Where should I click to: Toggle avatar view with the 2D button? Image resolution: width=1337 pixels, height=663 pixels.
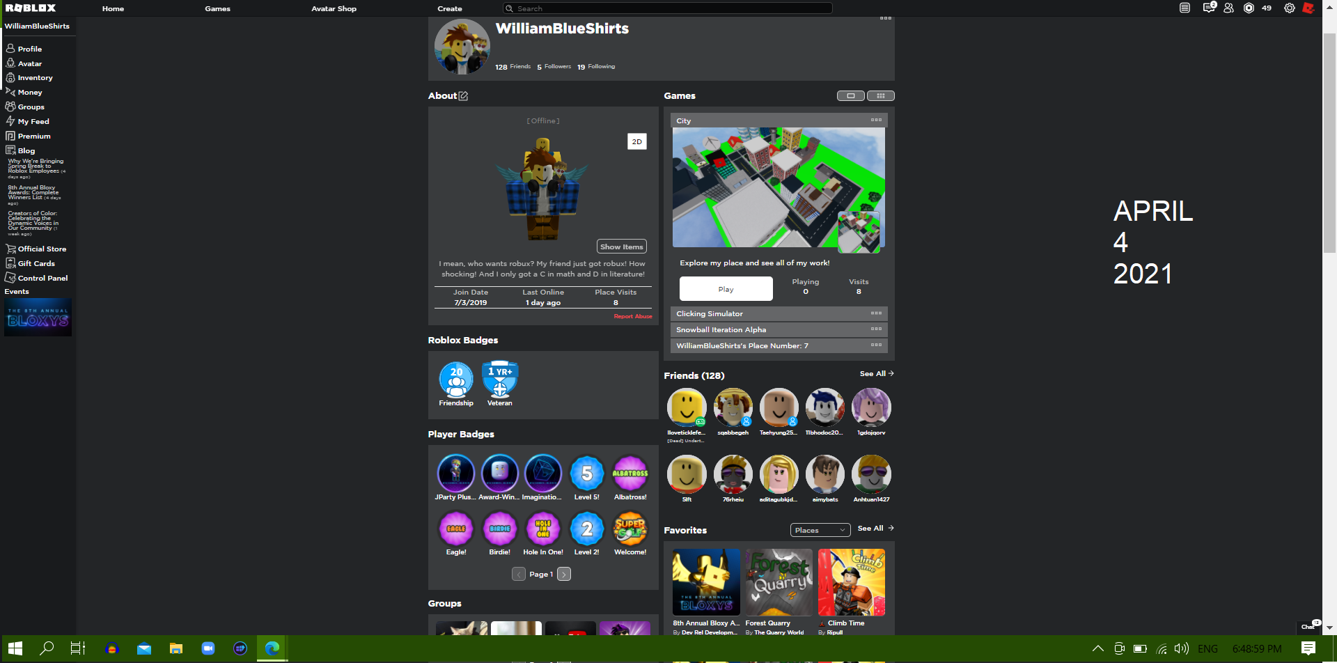pyautogui.click(x=637, y=141)
